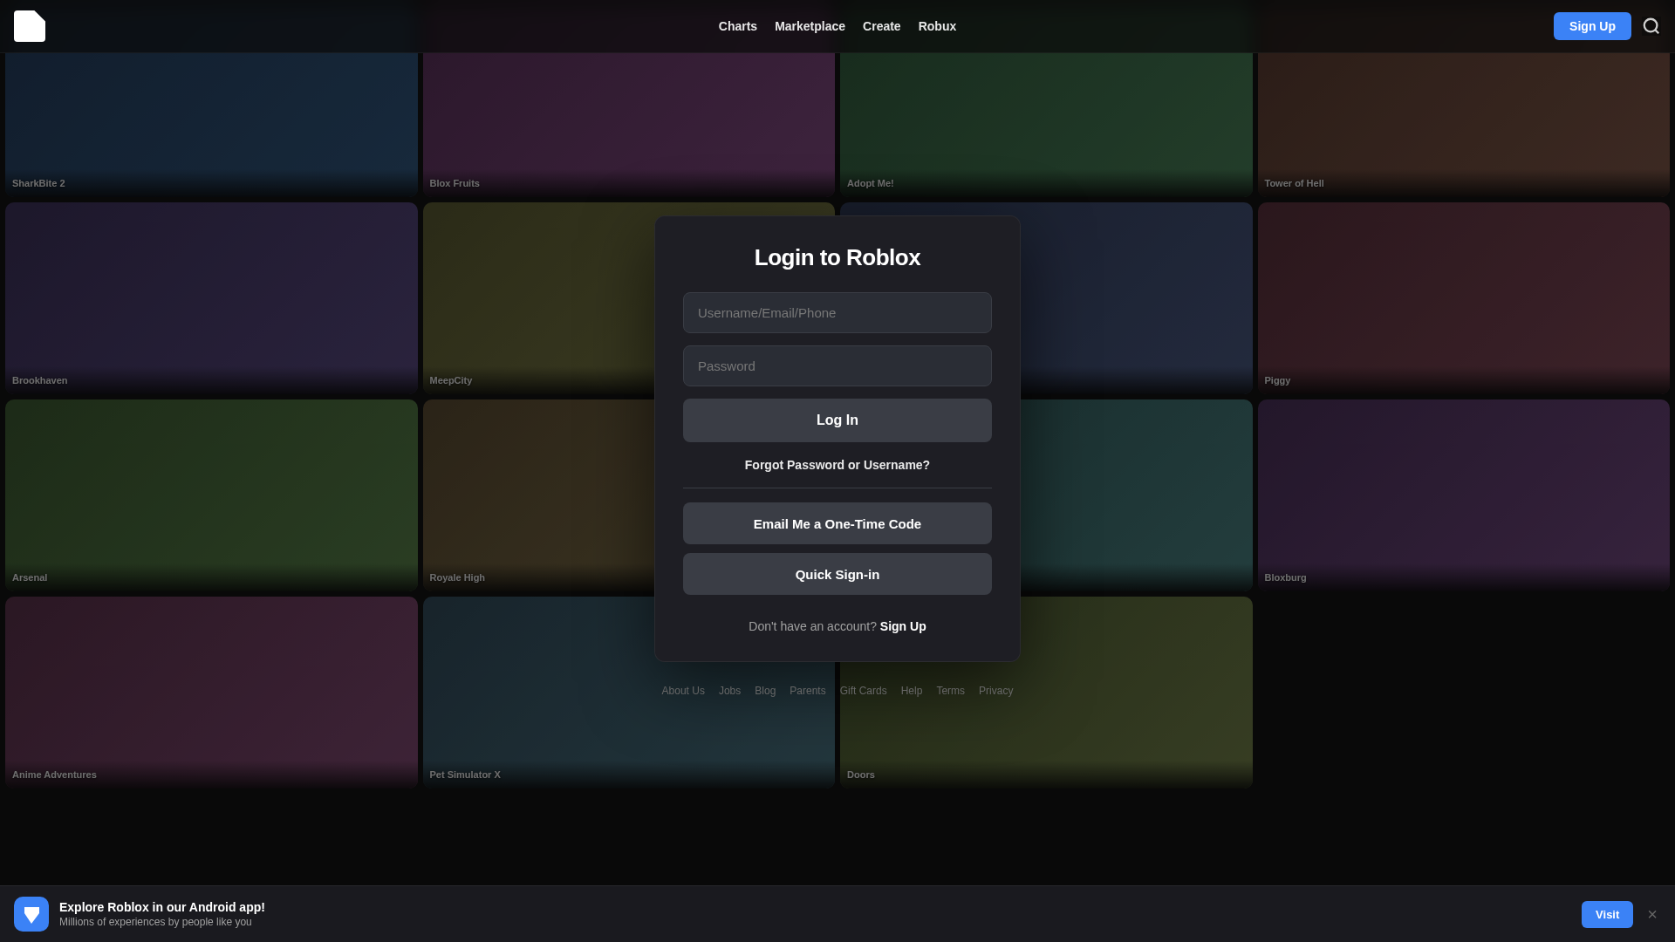Open the MeepCity game tile

coord(538,298)
